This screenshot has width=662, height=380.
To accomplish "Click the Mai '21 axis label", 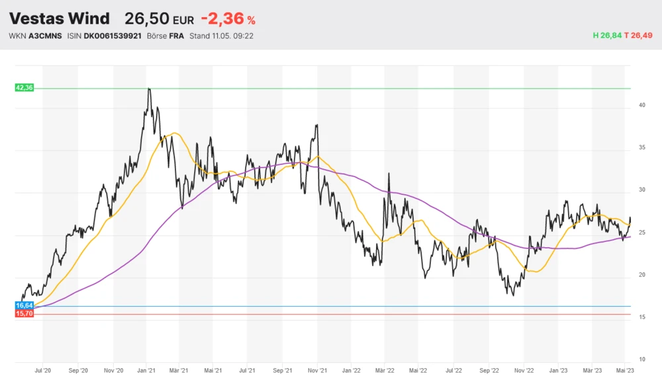I will click(213, 370).
